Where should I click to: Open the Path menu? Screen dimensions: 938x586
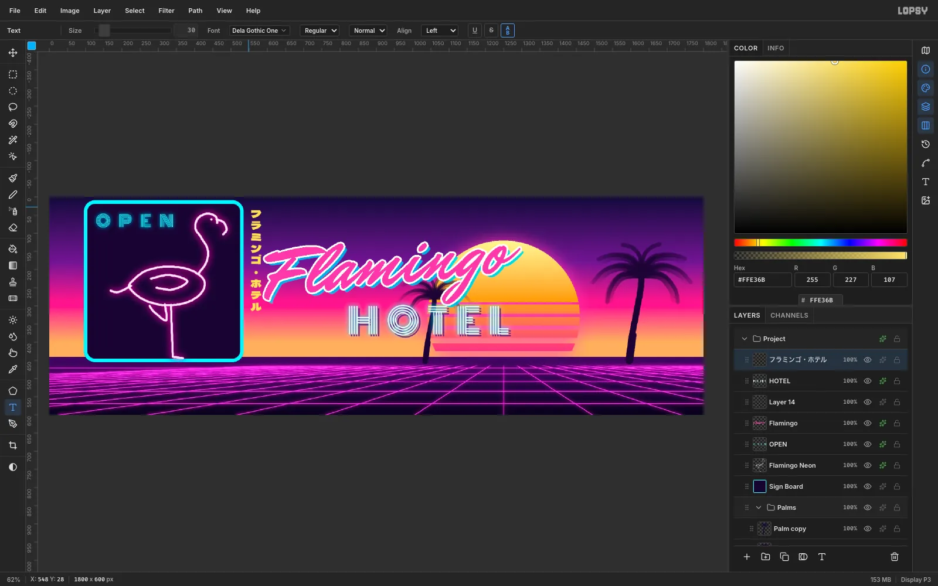(195, 11)
